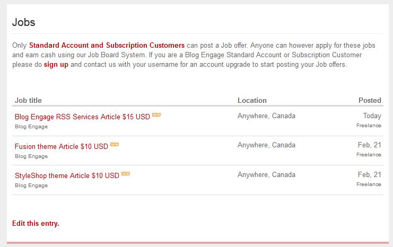Click Freelance label on the Fusion theme row
This screenshot has height=247, width=393.
tap(369, 155)
